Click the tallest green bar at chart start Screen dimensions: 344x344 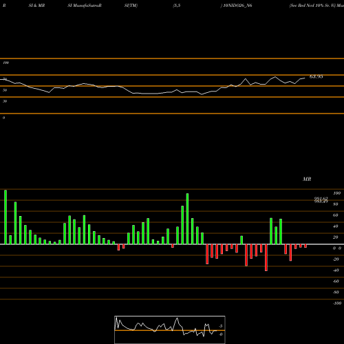[x=6, y=217]
